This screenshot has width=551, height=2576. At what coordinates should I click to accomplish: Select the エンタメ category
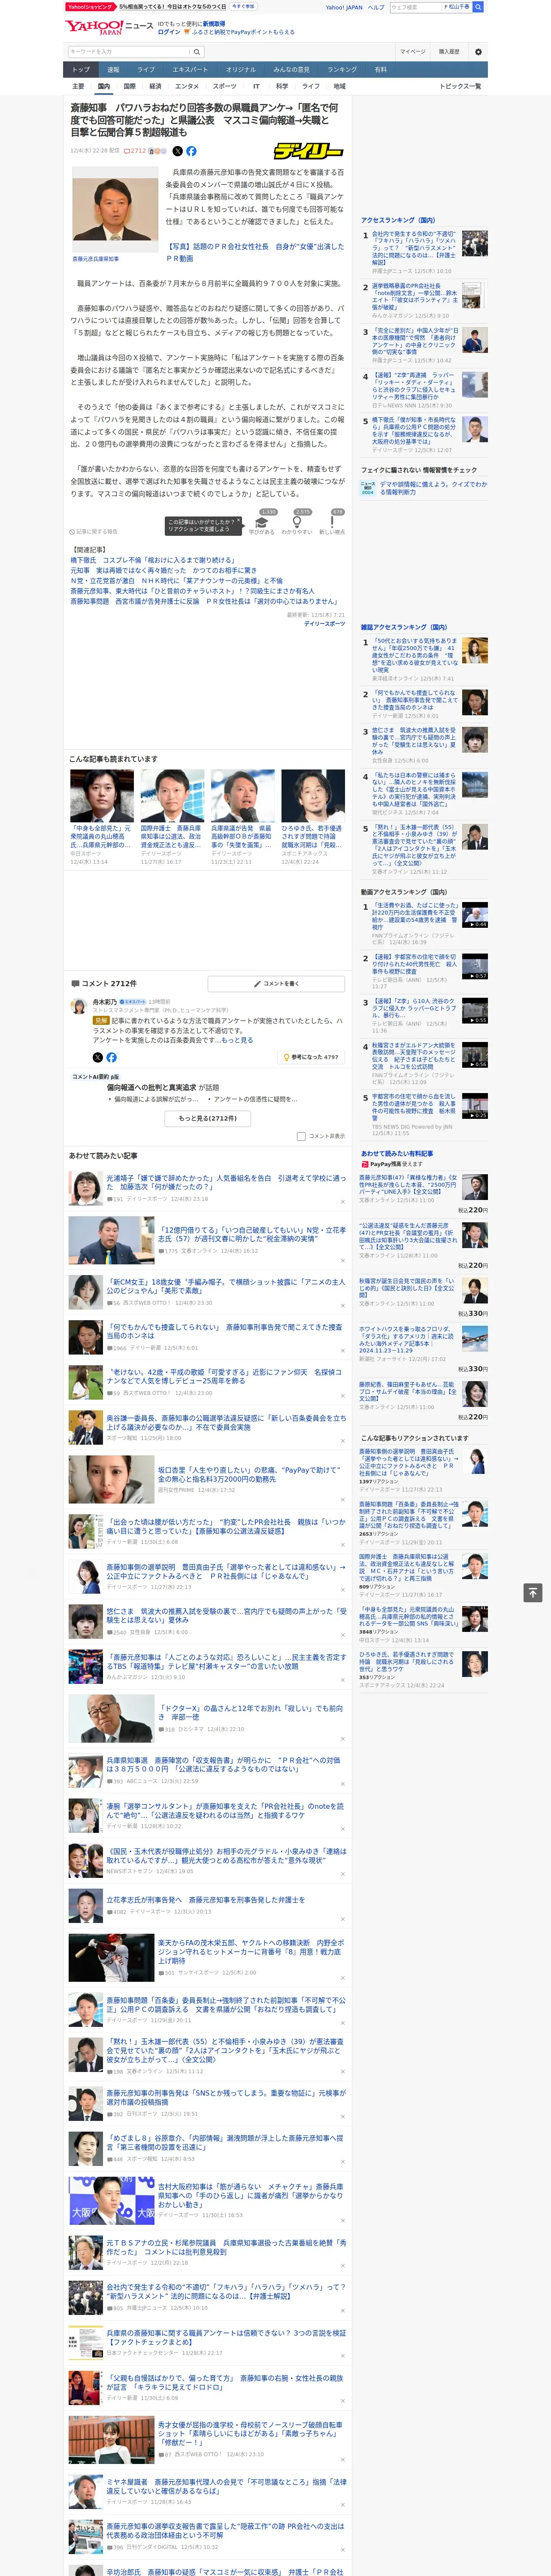pos(187,86)
